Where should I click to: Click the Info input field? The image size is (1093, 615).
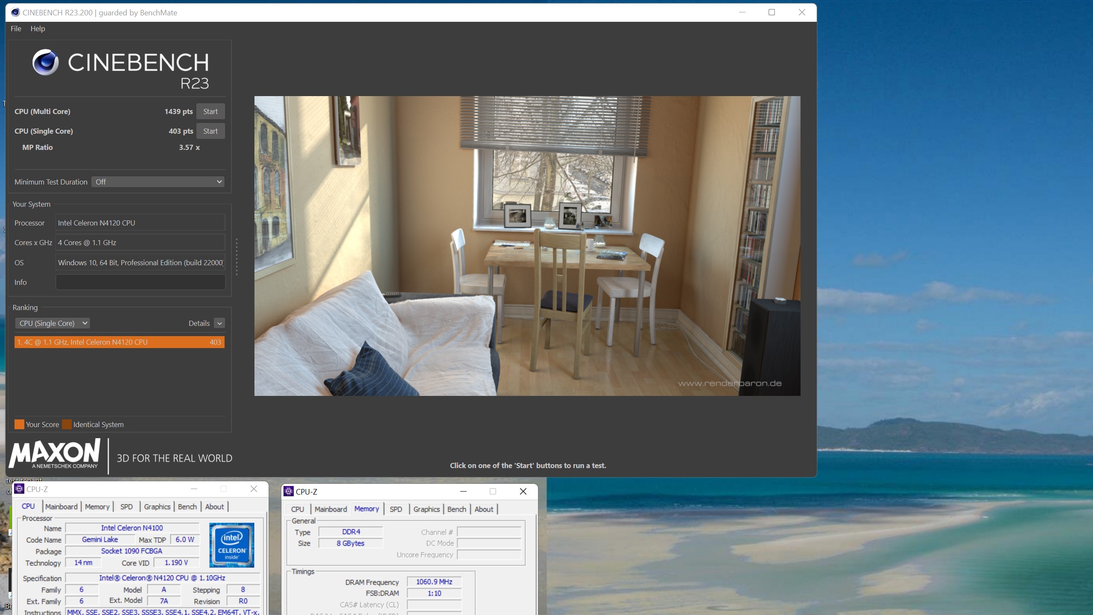140,282
